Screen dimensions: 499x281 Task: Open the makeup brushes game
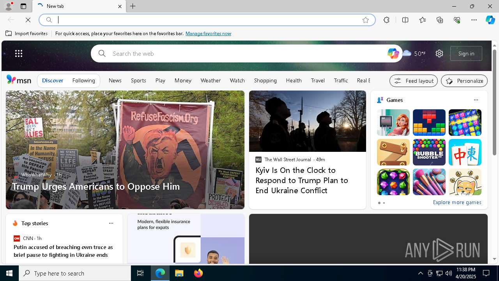click(429, 182)
